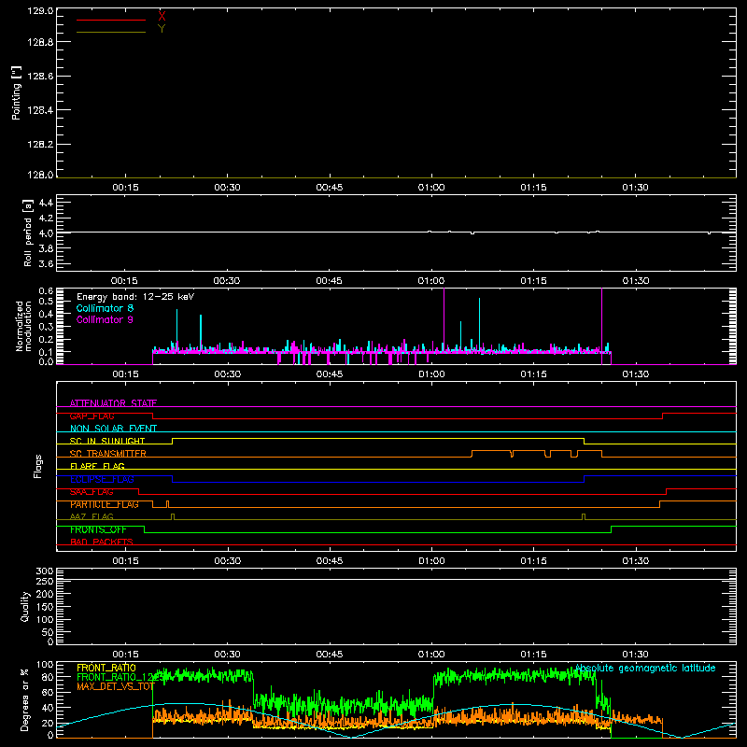Select the Energy band: 12-25 keV text
This screenshot has height=747, width=747.
coord(135,297)
